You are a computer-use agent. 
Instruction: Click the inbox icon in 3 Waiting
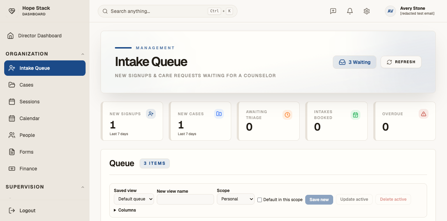coord(342,62)
